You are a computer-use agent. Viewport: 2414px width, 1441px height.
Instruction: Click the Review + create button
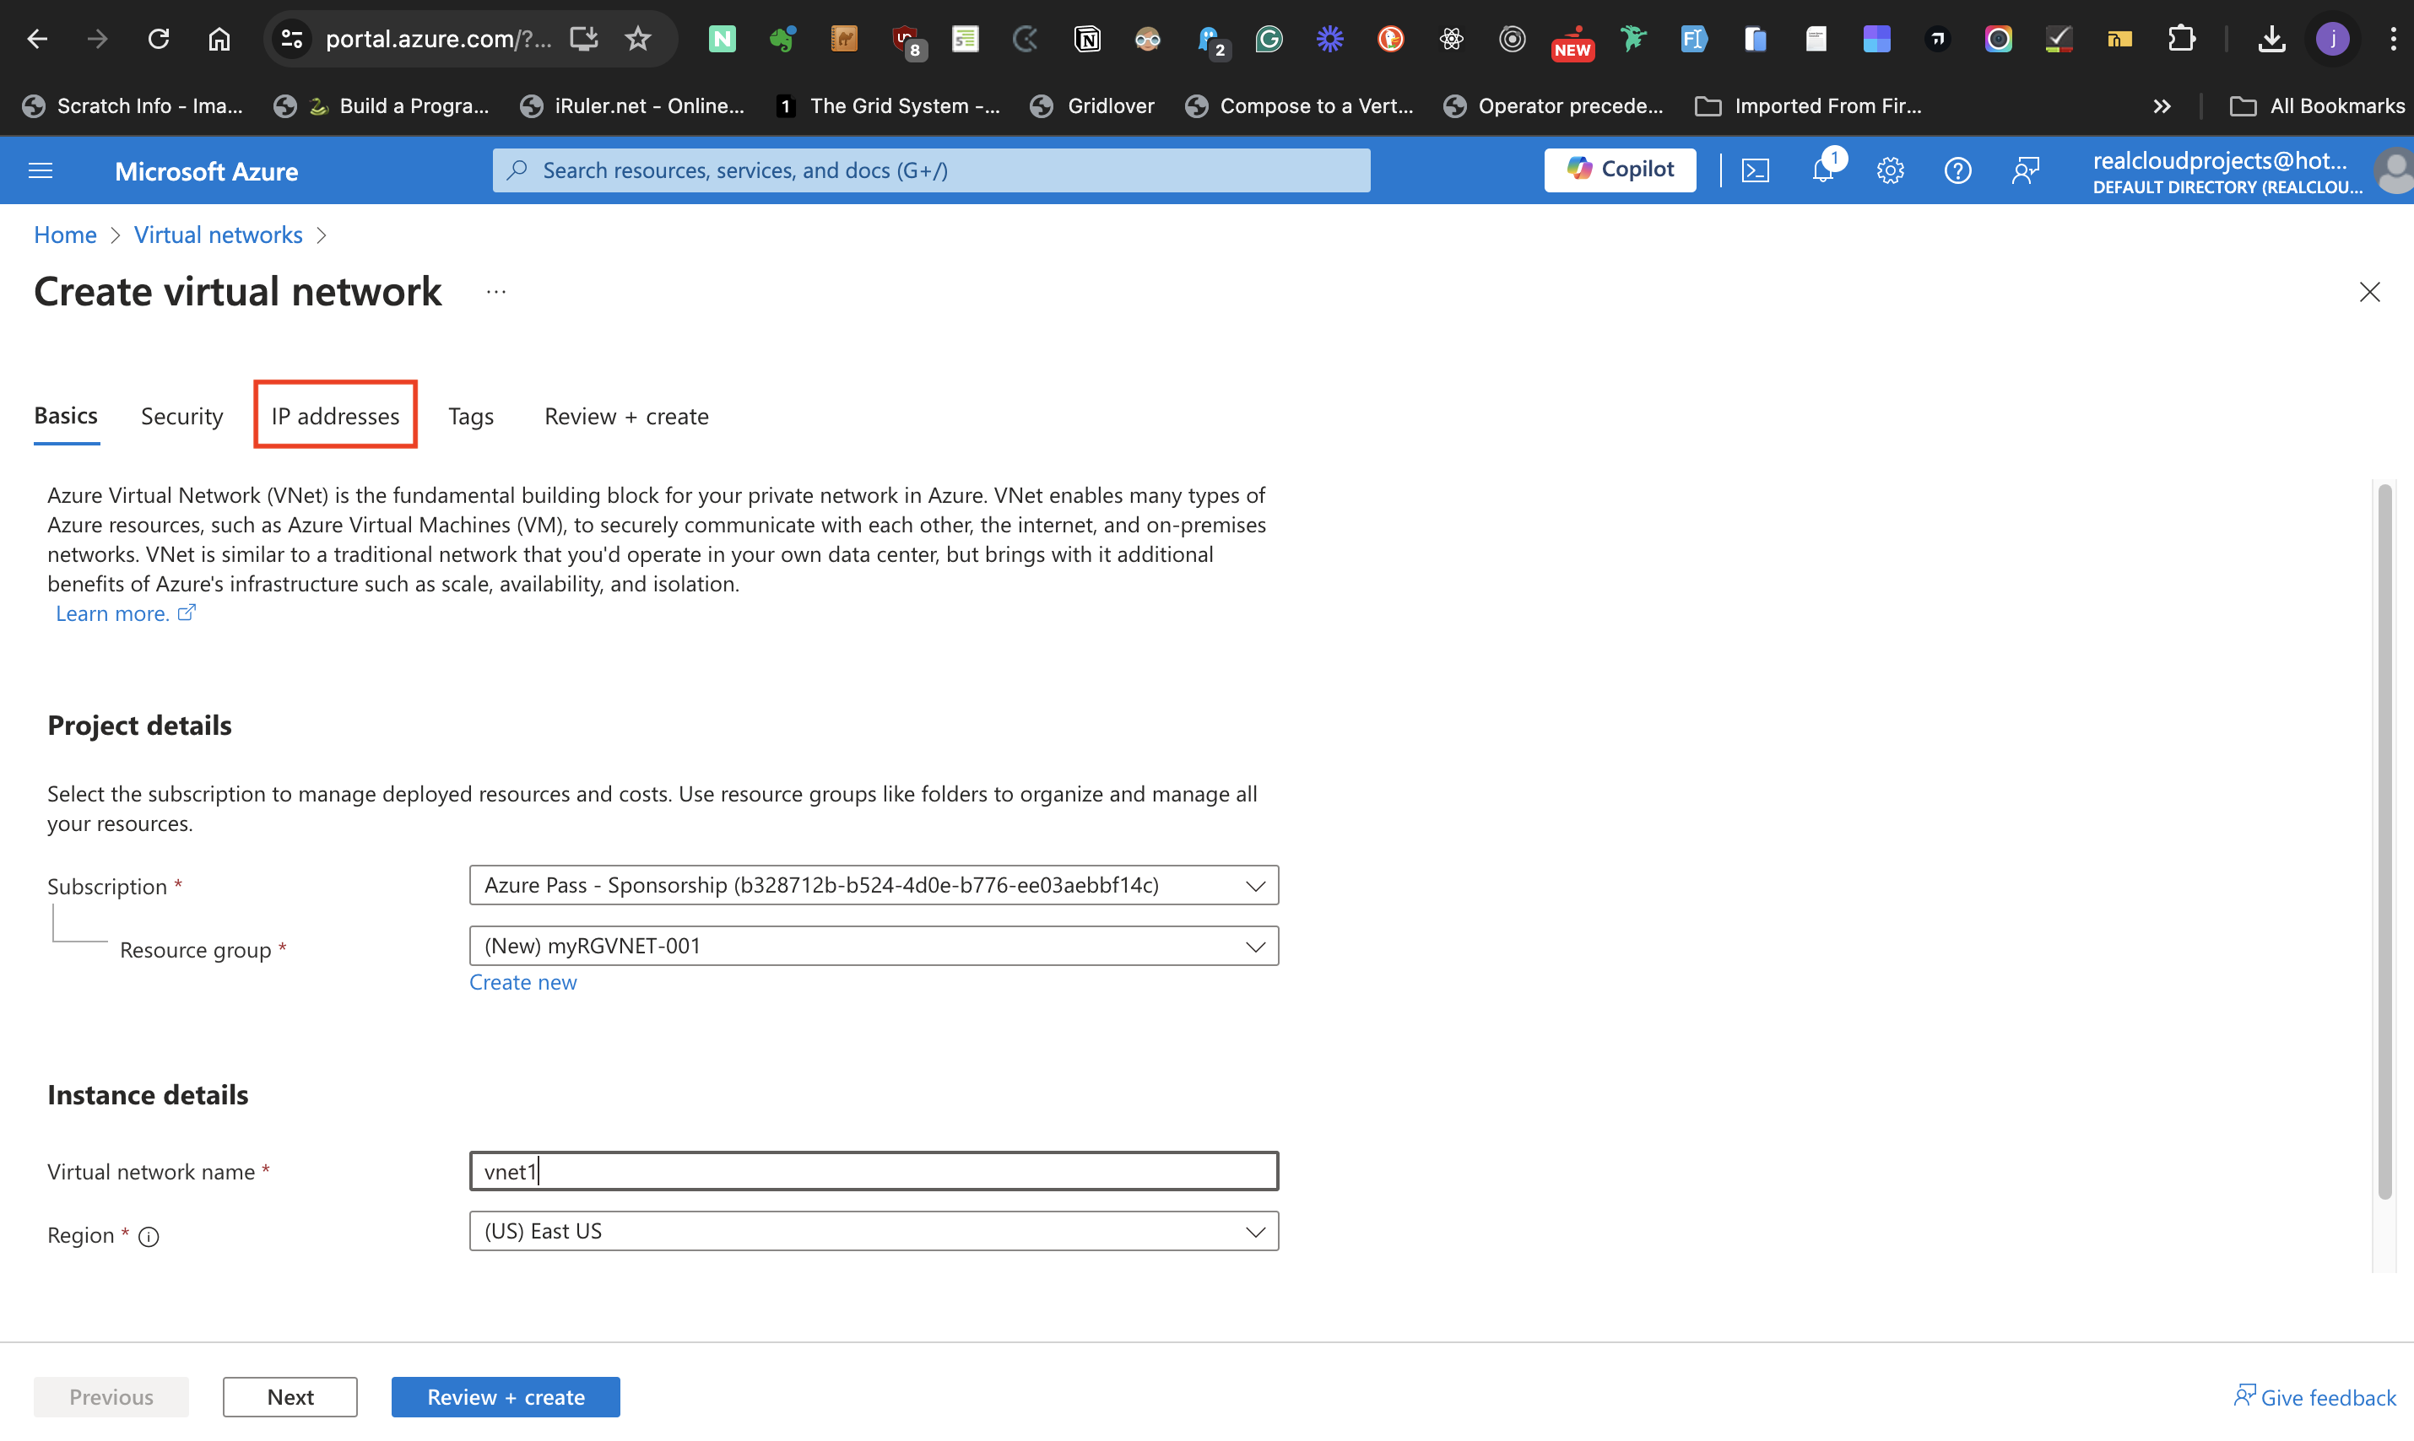pyautogui.click(x=505, y=1396)
